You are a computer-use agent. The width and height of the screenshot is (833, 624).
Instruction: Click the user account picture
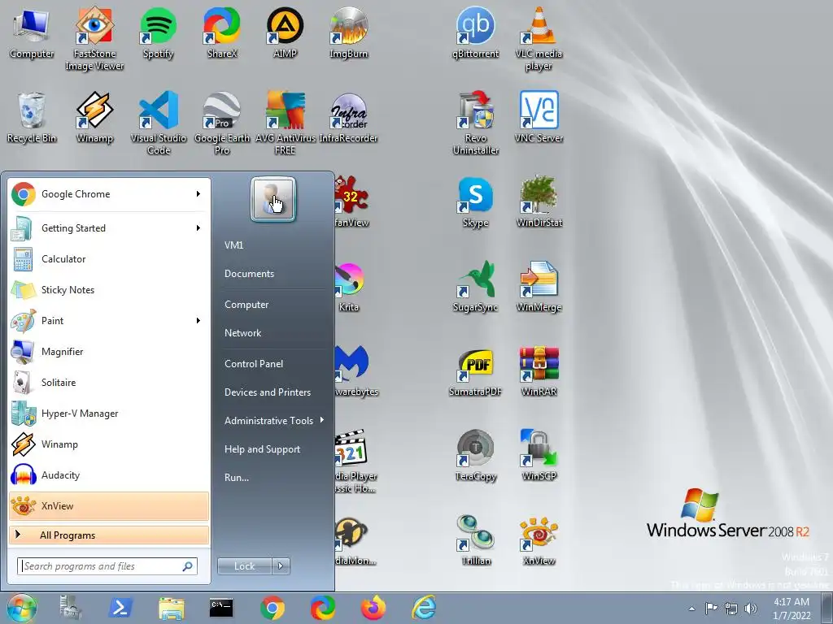[273, 199]
